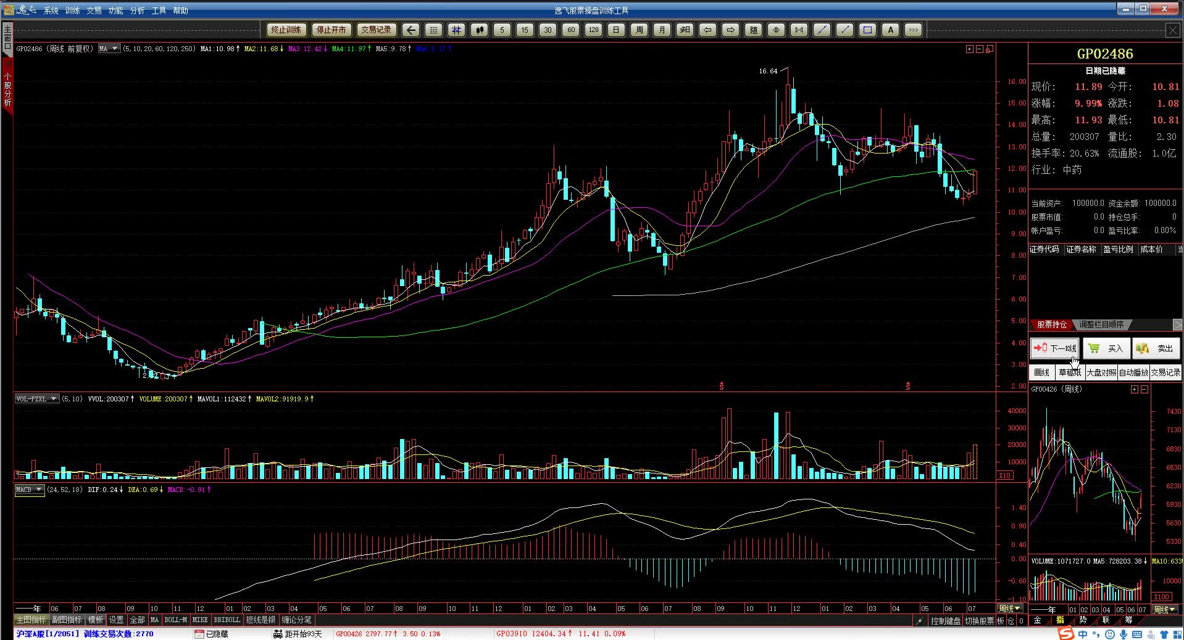Open the list grid view icon
The width and height of the screenshot is (1184, 640).
coord(433,30)
